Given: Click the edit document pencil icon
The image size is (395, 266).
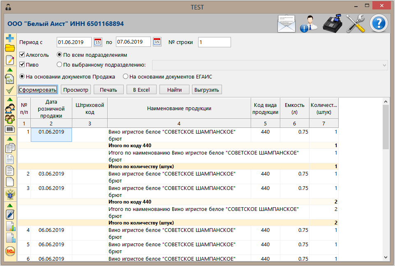Looking at the screenshot, I should click(10, 60).
